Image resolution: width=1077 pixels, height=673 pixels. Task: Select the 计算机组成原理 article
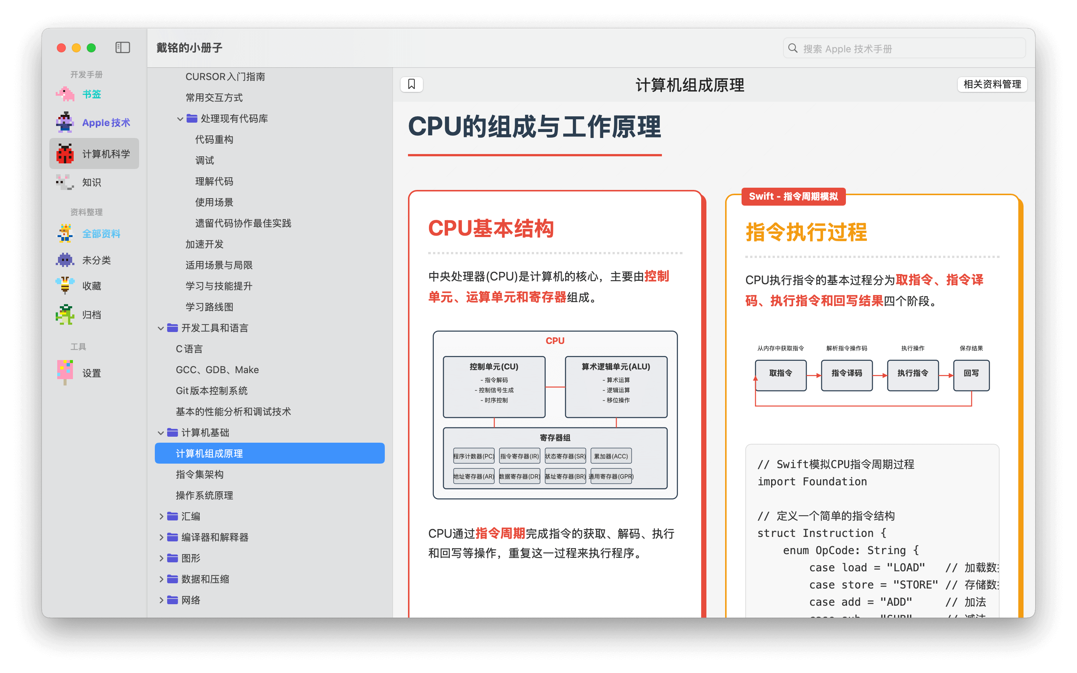pyautogui.click(x=270, y=453)
